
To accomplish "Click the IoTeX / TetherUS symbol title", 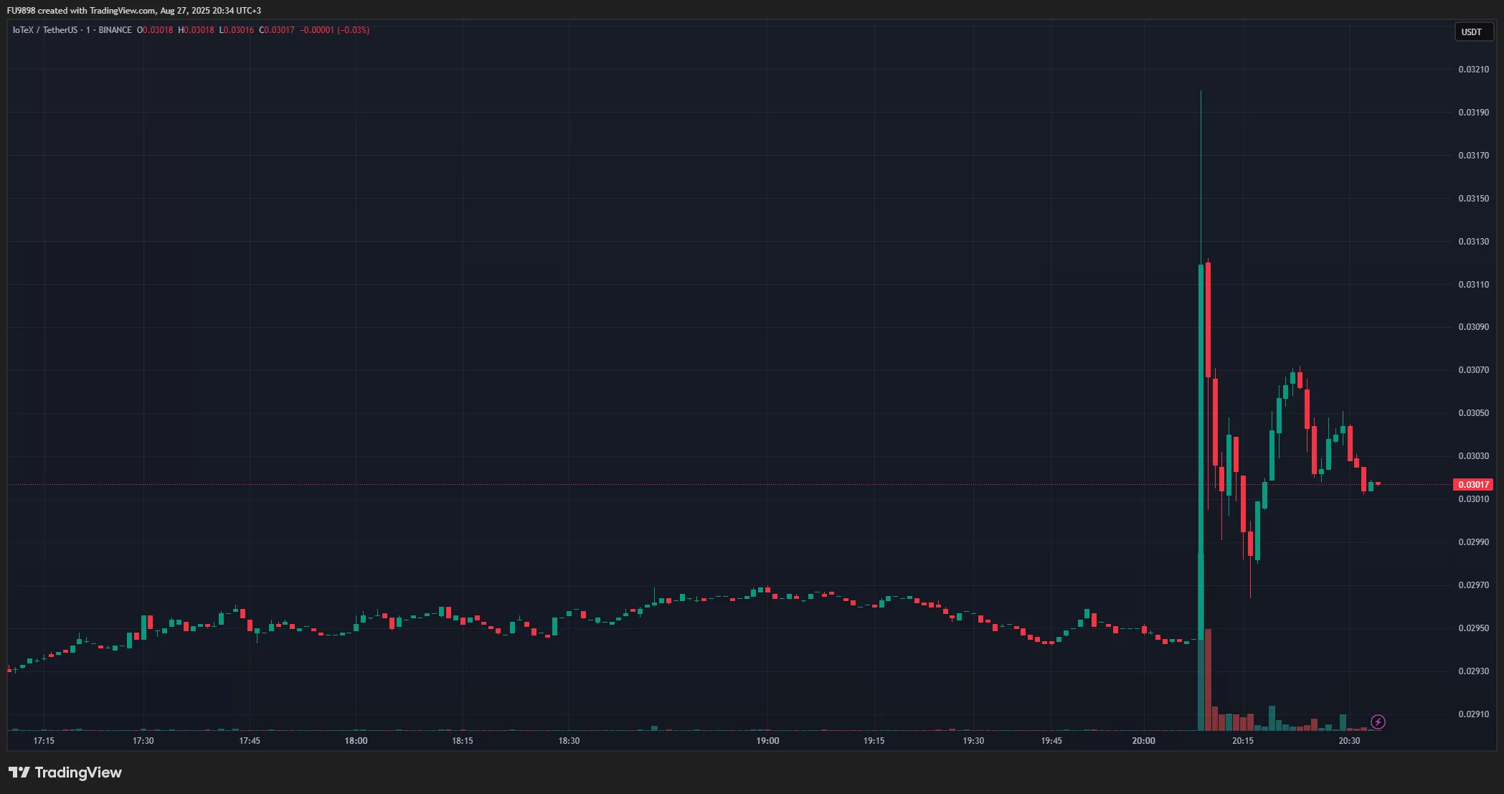I will click(44, 30).
